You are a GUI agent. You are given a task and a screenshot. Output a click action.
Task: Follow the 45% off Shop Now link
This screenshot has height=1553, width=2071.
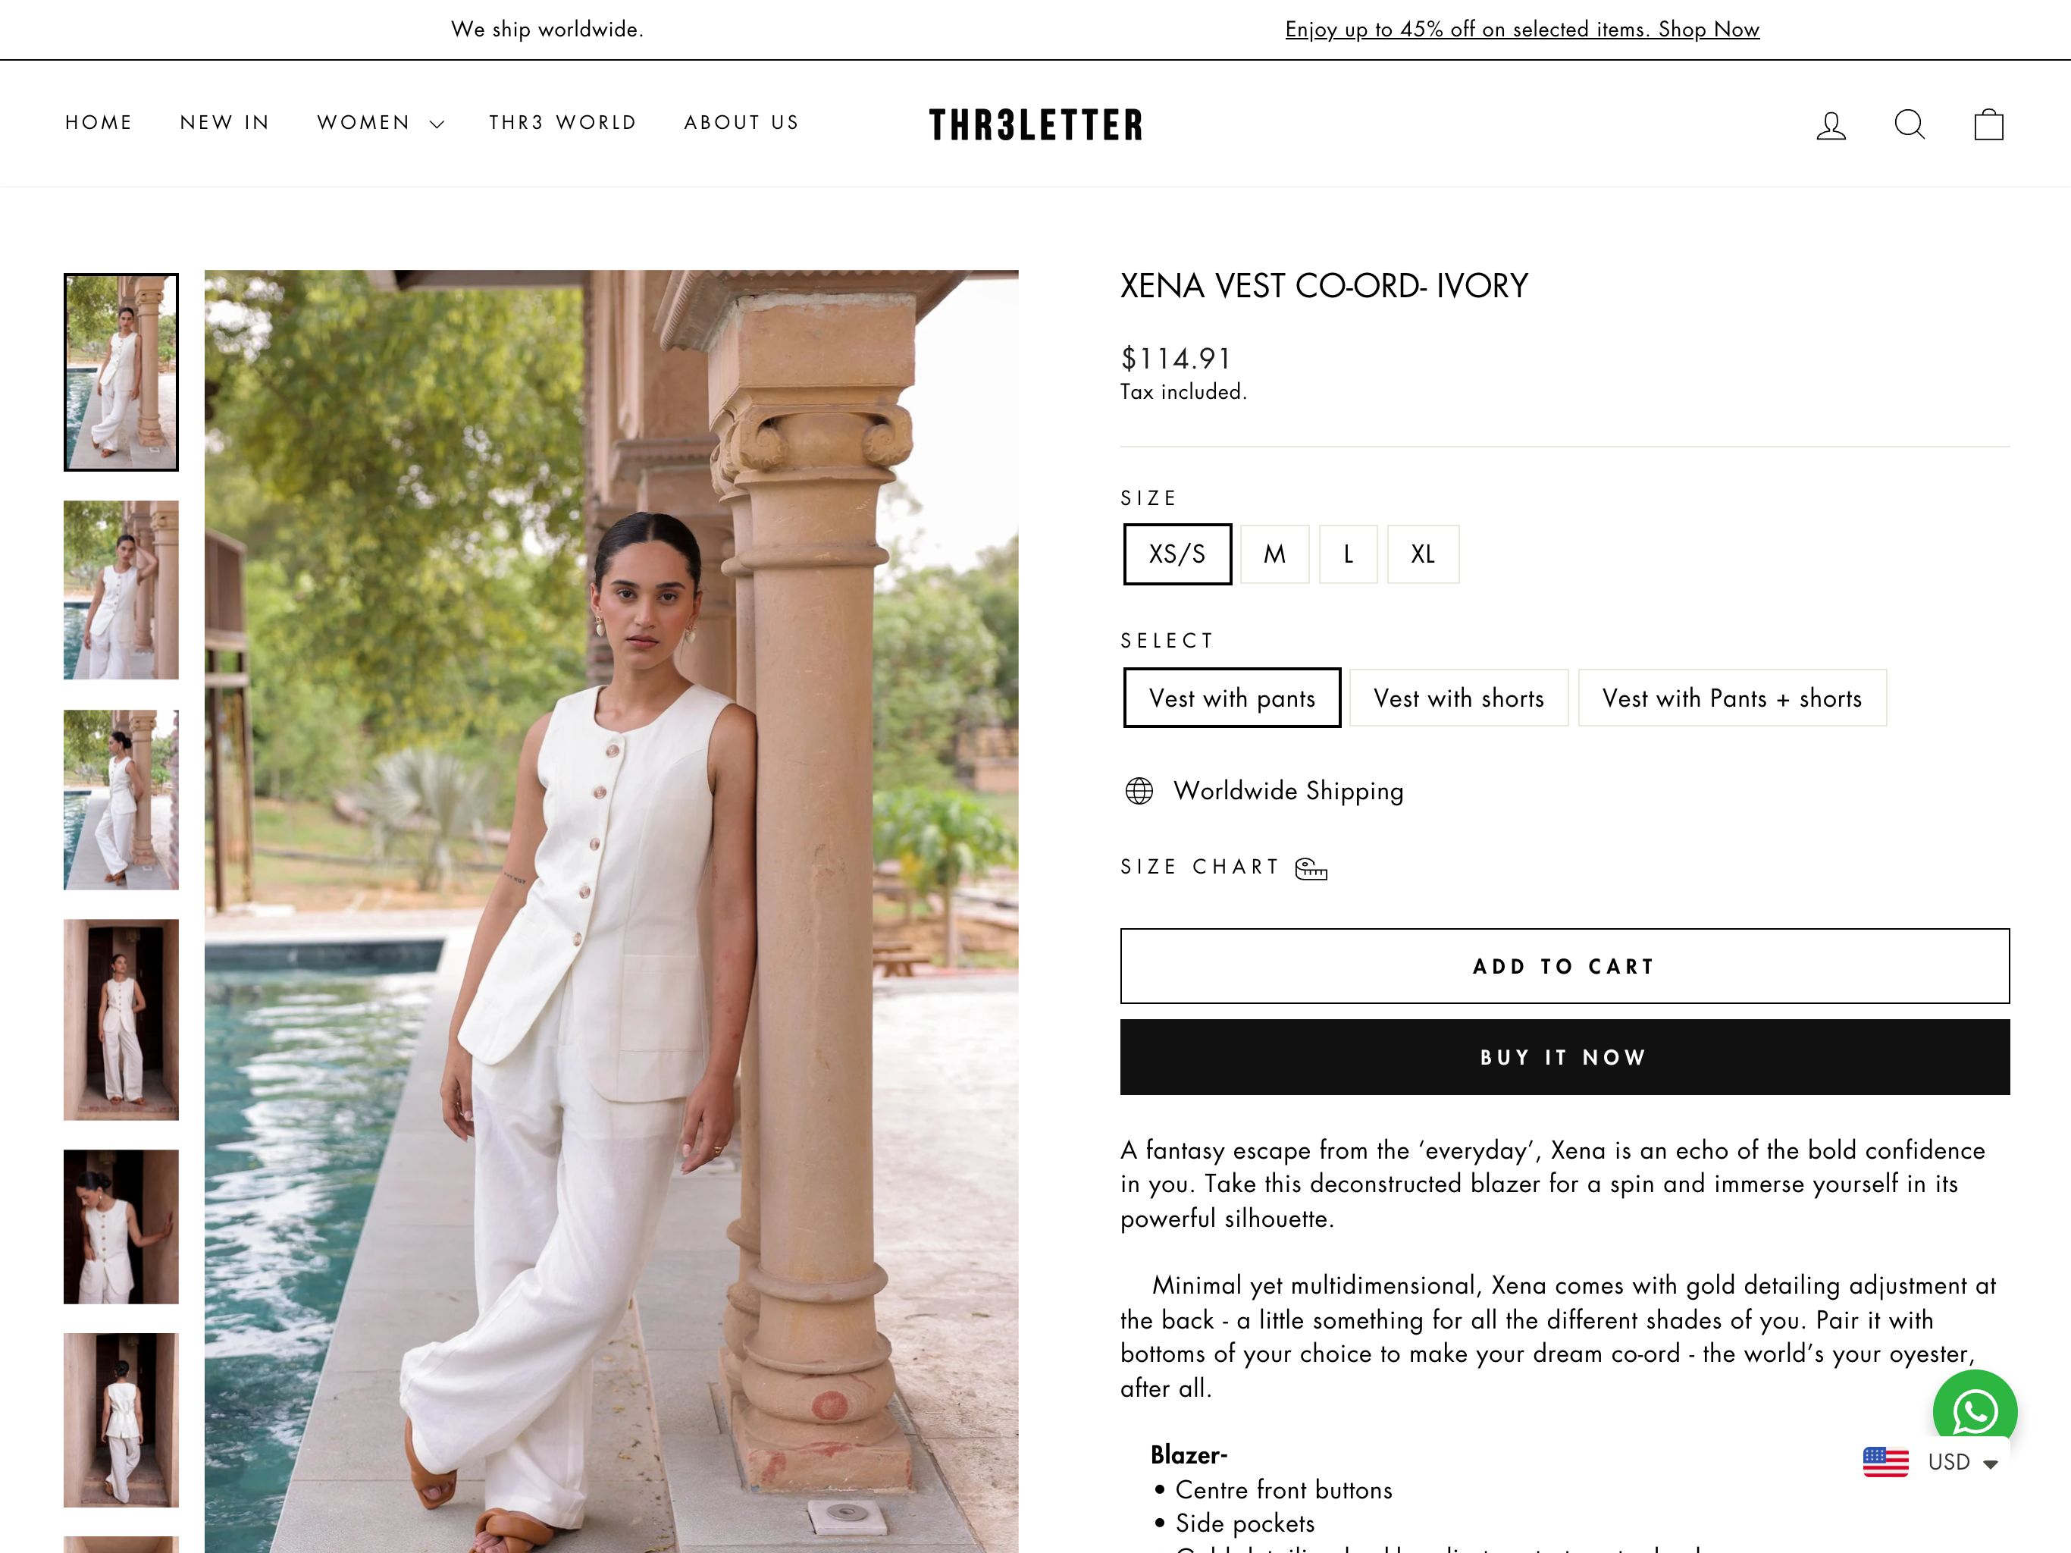[x=1522, y=29]
